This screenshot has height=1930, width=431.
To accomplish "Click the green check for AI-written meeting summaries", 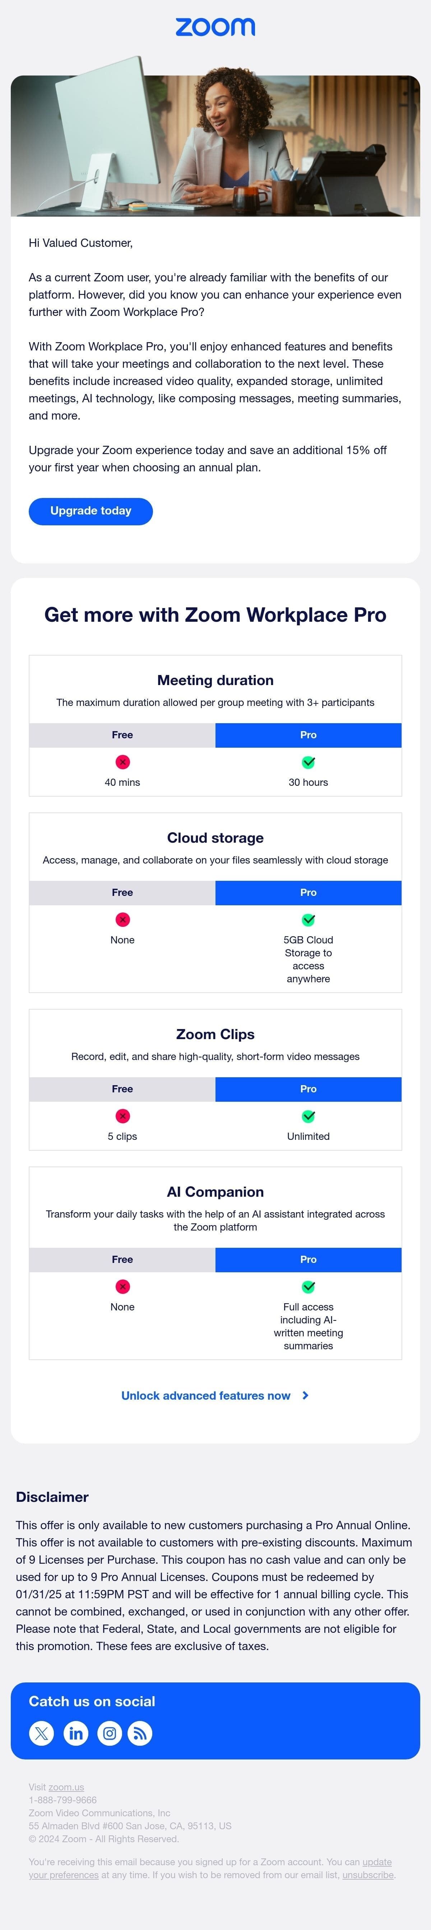I will tap(307, 1286).
